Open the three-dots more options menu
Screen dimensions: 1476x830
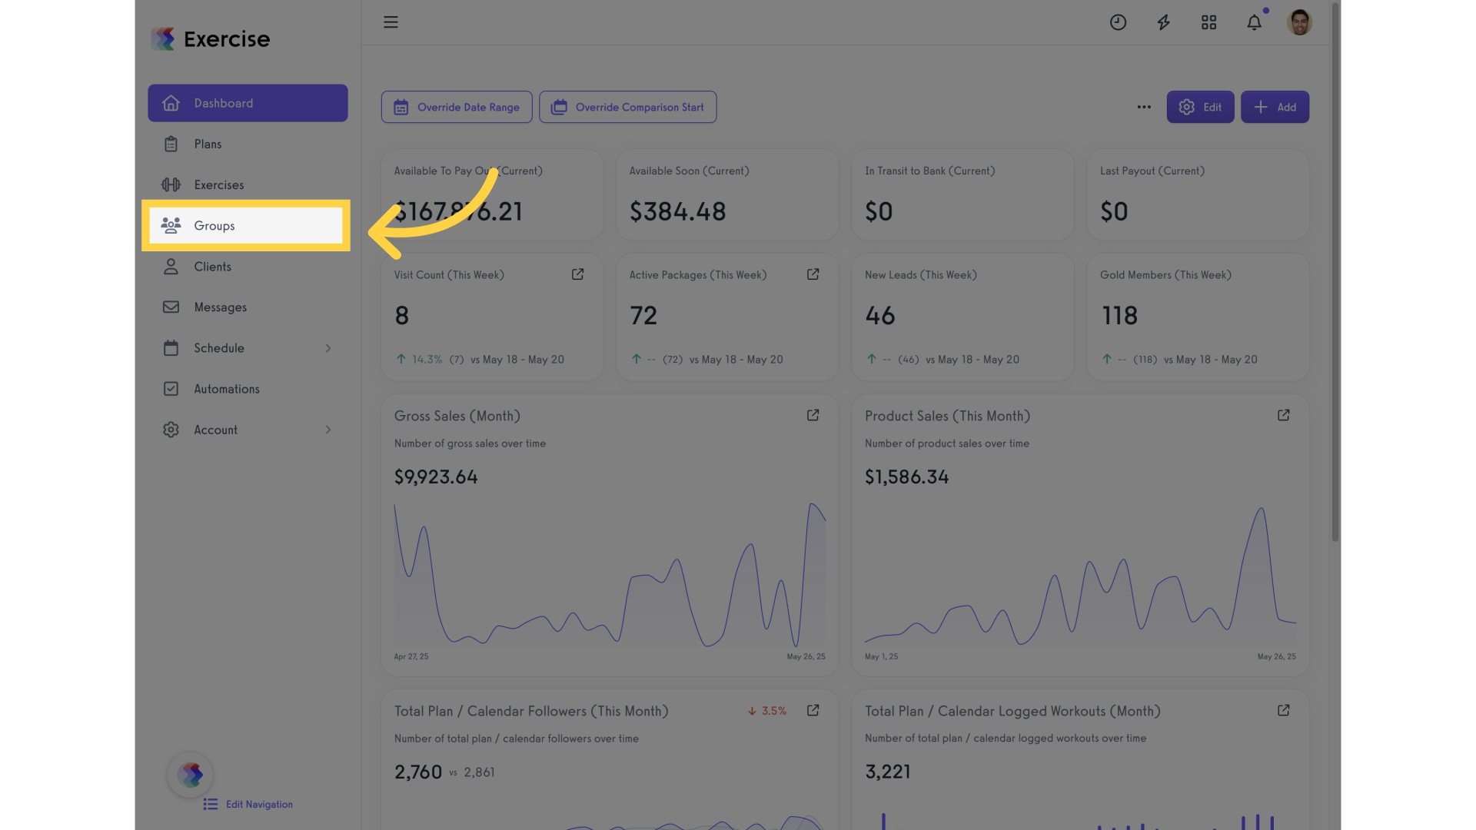pos(1144,107)
